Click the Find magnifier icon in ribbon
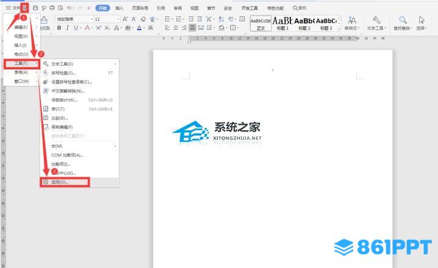This screenshot has height=268, width=438. point(403,21)
